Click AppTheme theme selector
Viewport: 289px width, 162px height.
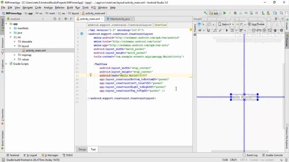coord(256,24)
